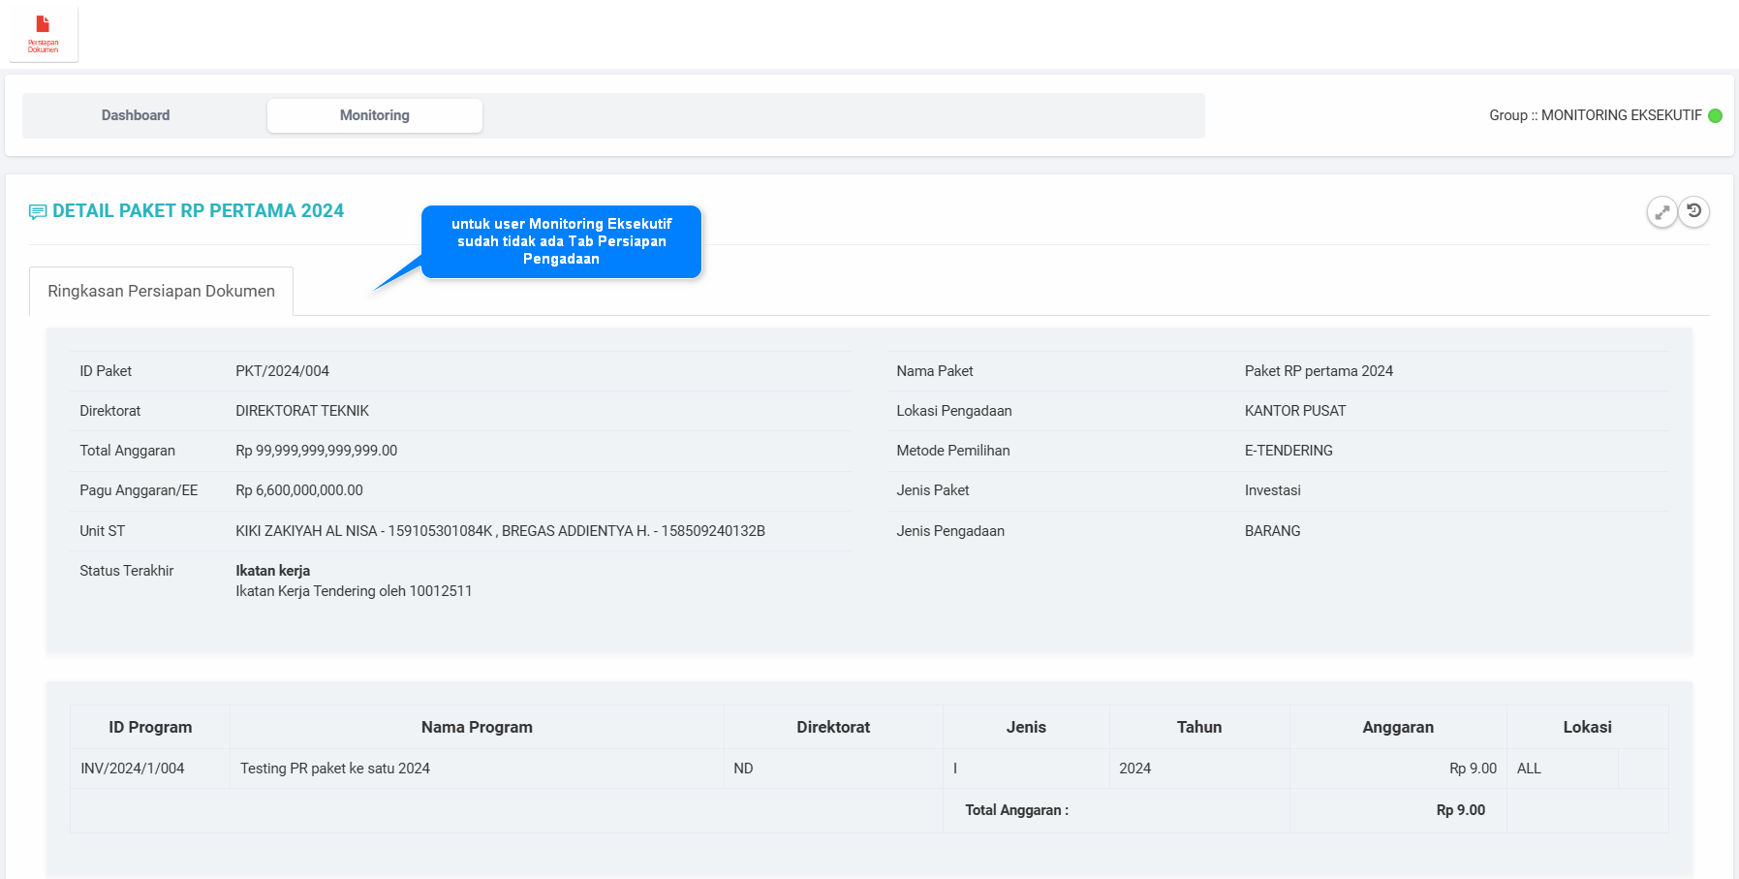
Task: Select program row INV/2024/1/004
Action: [133, 769]
